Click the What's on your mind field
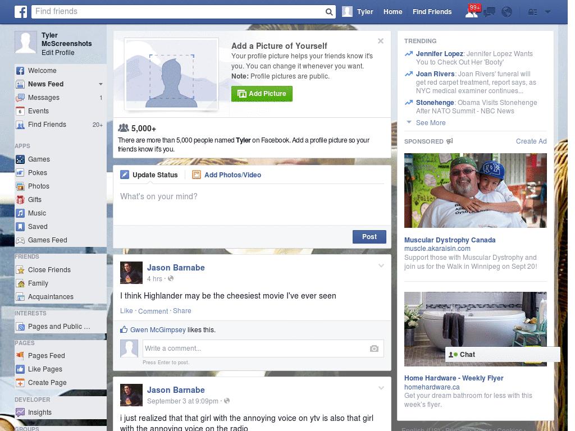 coord(252,205)
